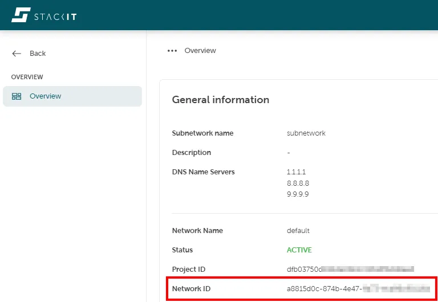Go back using the Back link
Viewport: 438px width, 302px height.
(38, 54)
